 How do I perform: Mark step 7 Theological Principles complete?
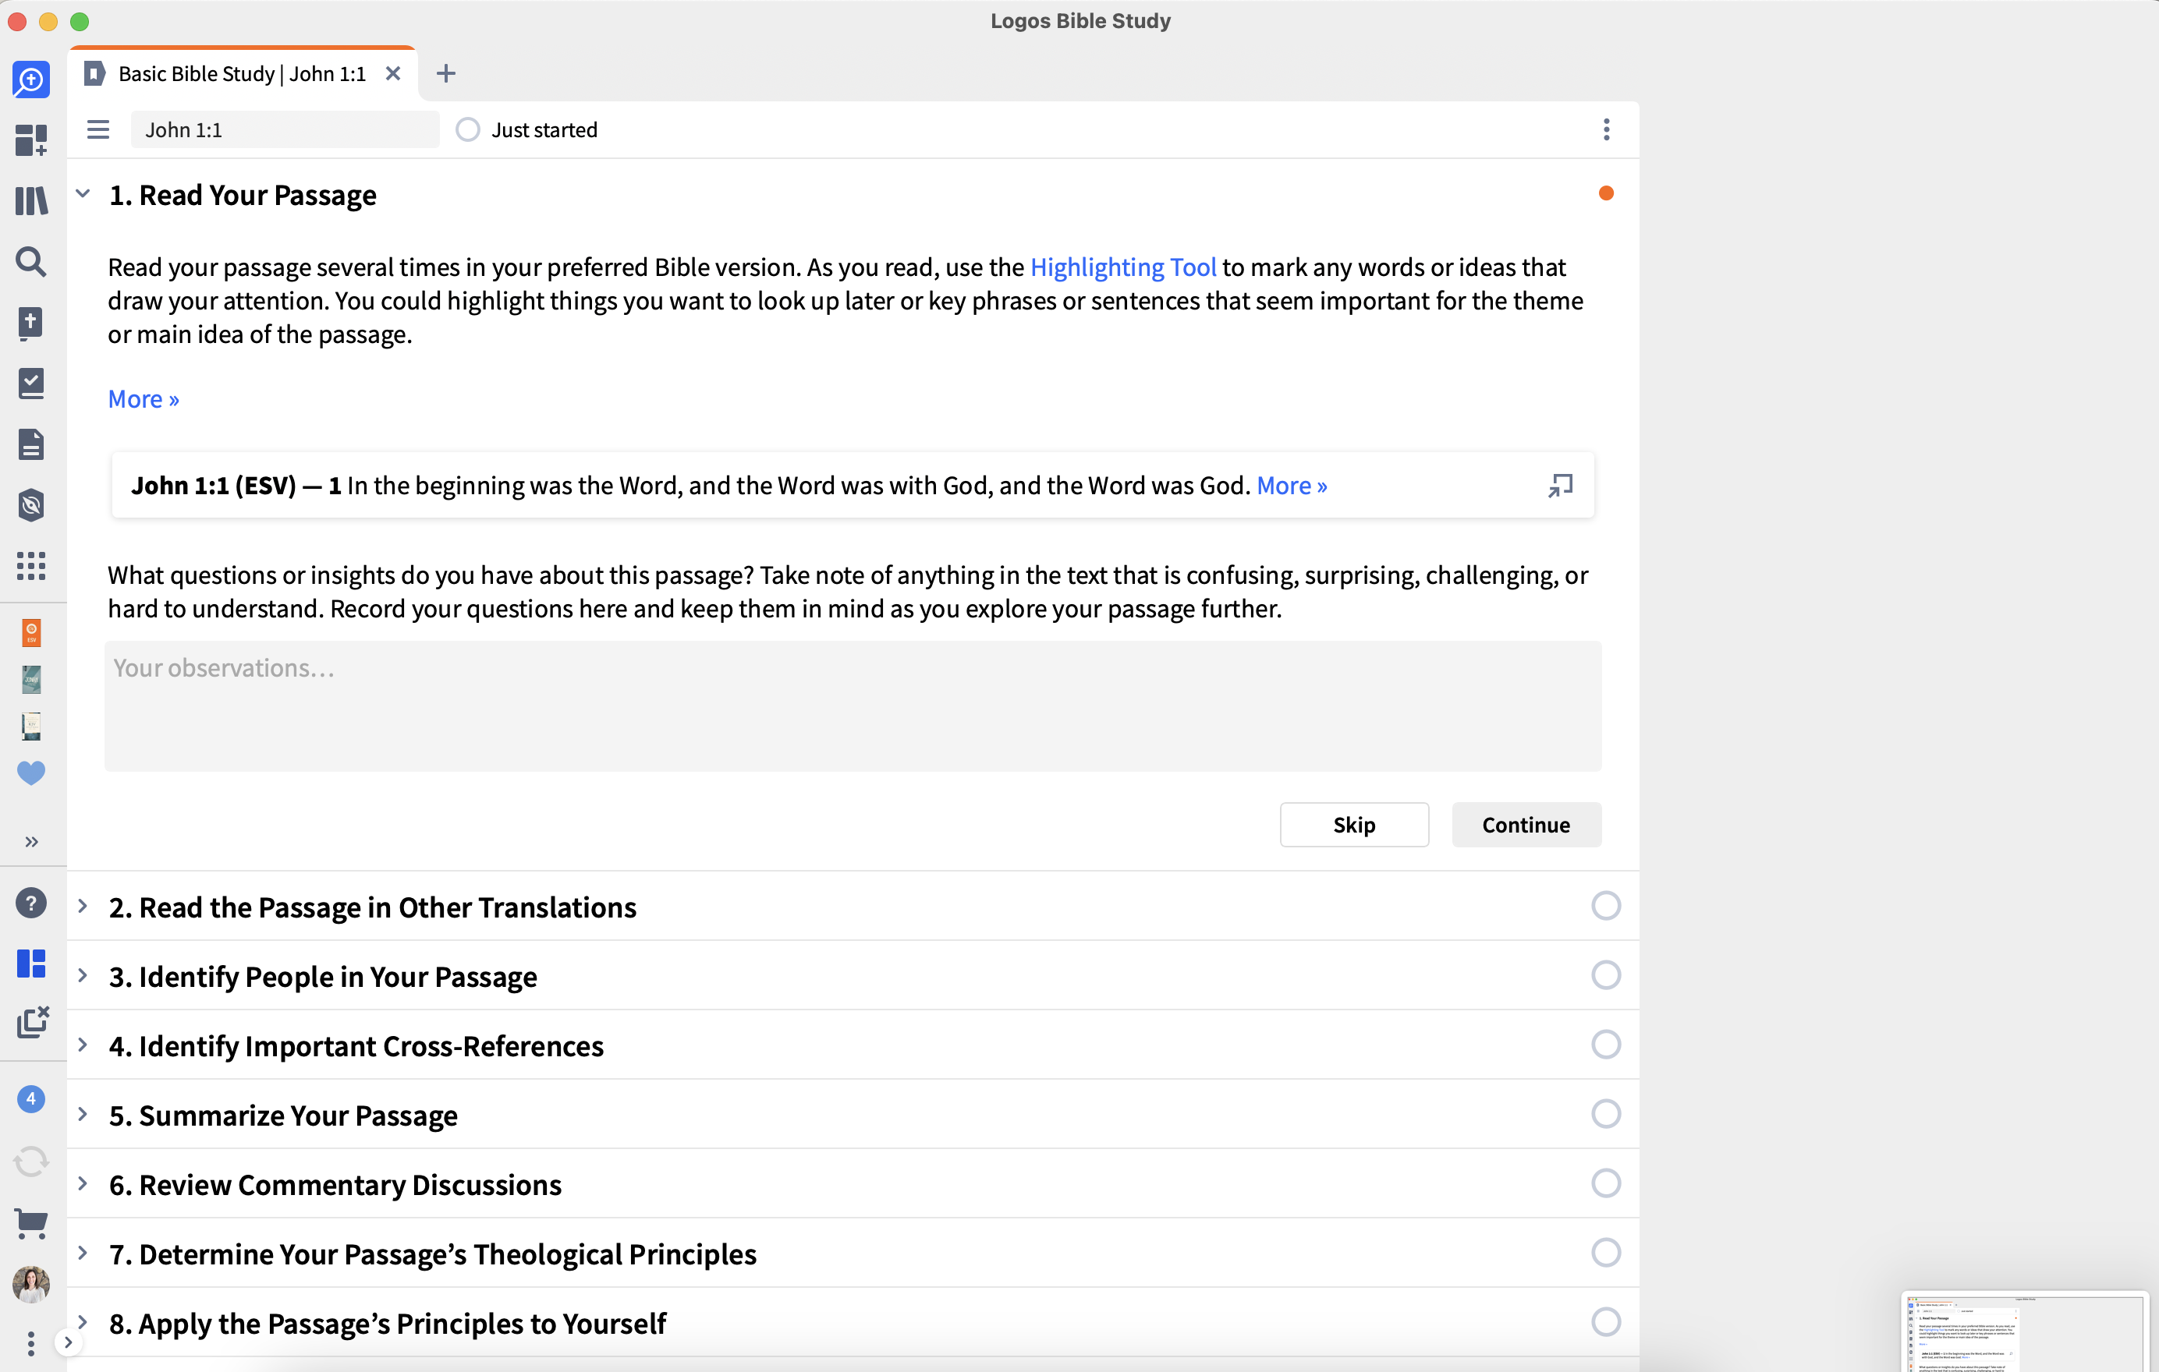1606,1253
